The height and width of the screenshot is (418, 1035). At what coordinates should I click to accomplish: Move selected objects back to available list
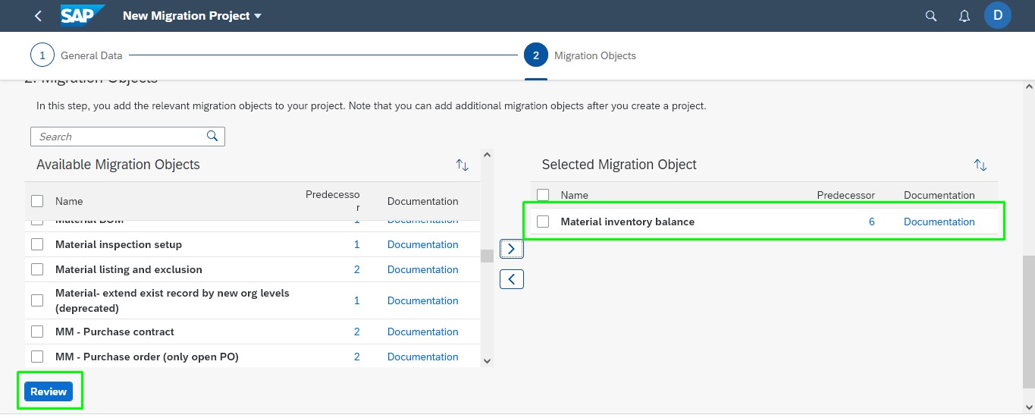coord(511,279)
